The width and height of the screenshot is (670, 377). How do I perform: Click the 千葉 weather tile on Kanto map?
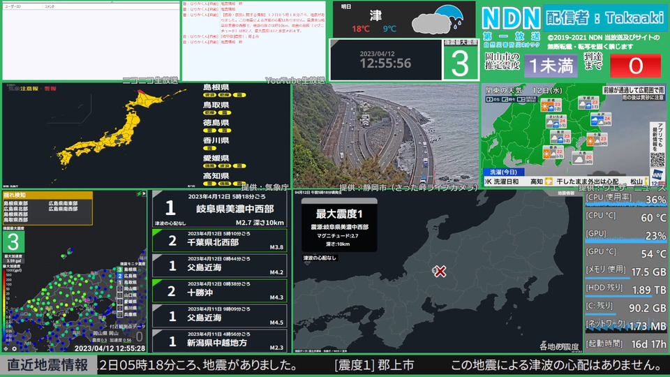click(x=597, y=140)
